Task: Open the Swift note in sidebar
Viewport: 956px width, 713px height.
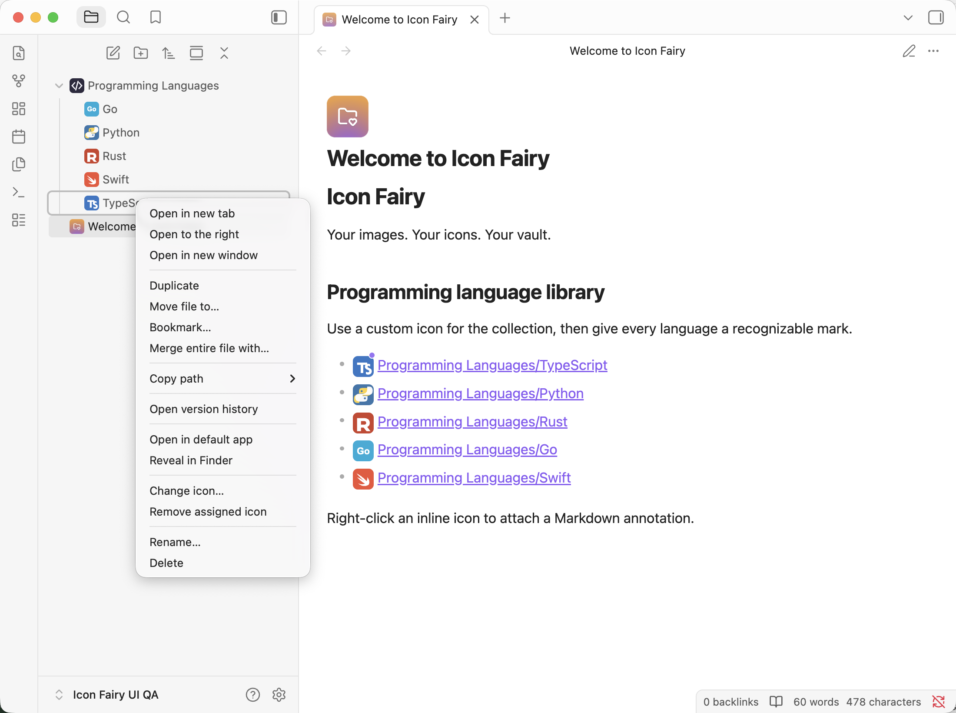Action: point(169,180)
